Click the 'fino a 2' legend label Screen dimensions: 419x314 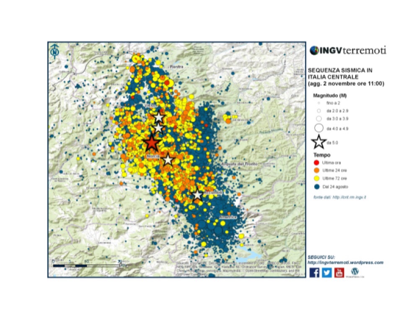tap(333, 103)
